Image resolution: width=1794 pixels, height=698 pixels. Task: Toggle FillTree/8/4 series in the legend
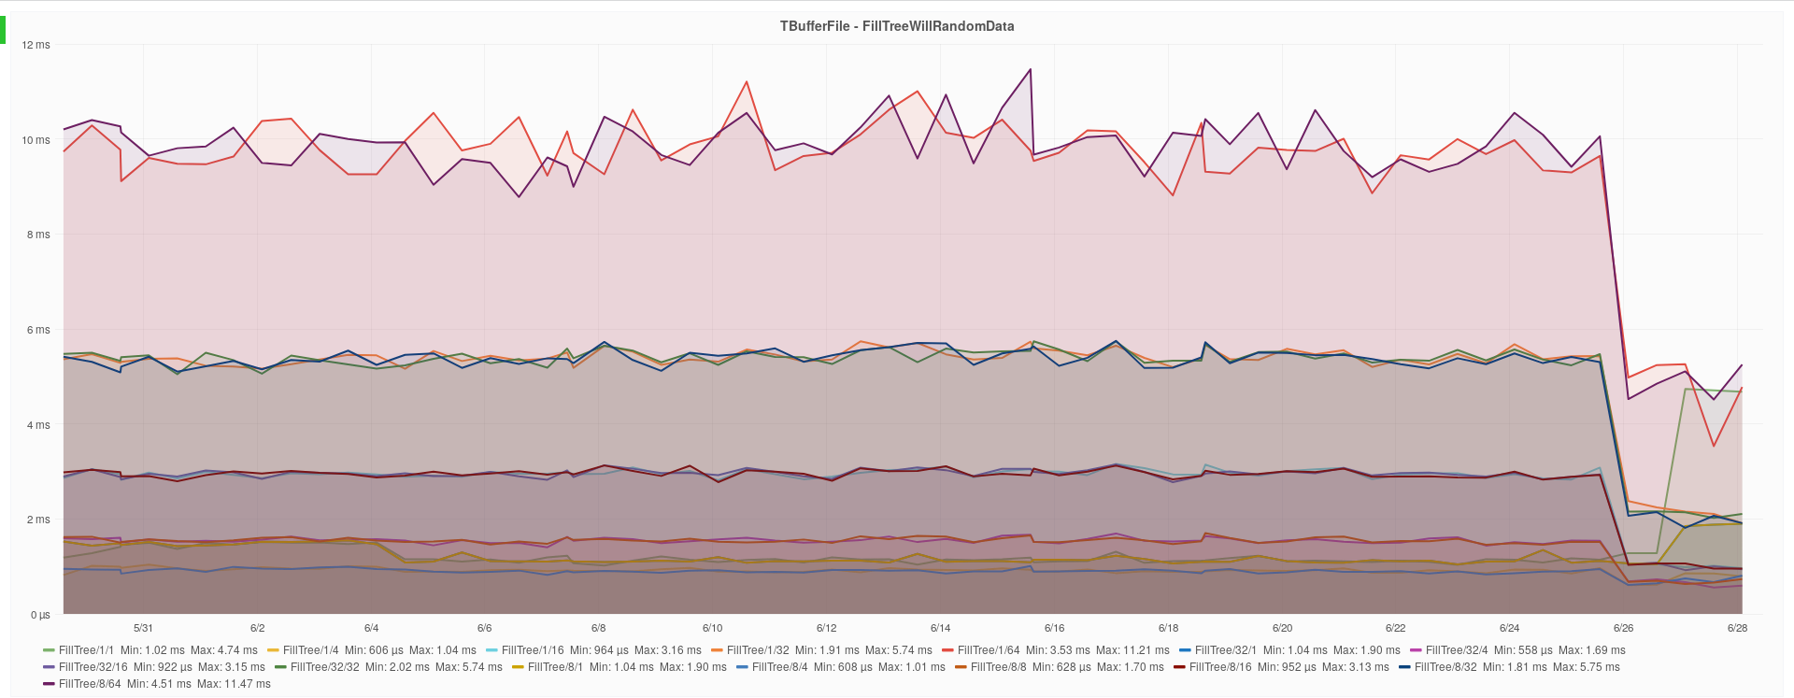click(779, 667)
